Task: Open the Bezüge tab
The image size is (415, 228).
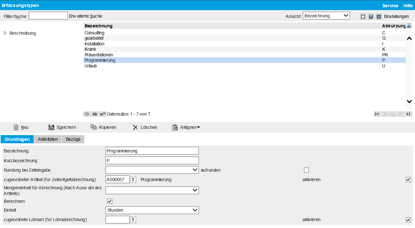Action: 73,139
